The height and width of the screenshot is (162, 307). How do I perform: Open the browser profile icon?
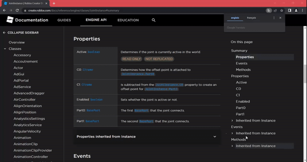(296, 10)
